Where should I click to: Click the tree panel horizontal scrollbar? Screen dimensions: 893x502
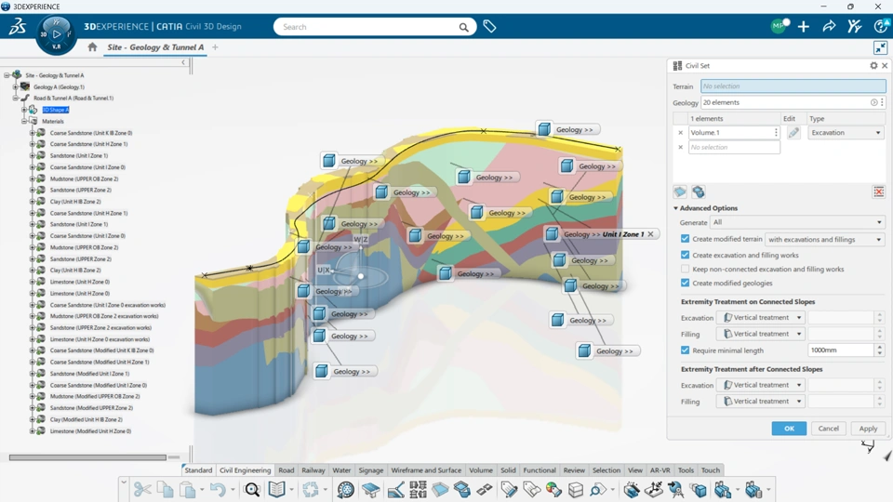click(x=87, y=457)
